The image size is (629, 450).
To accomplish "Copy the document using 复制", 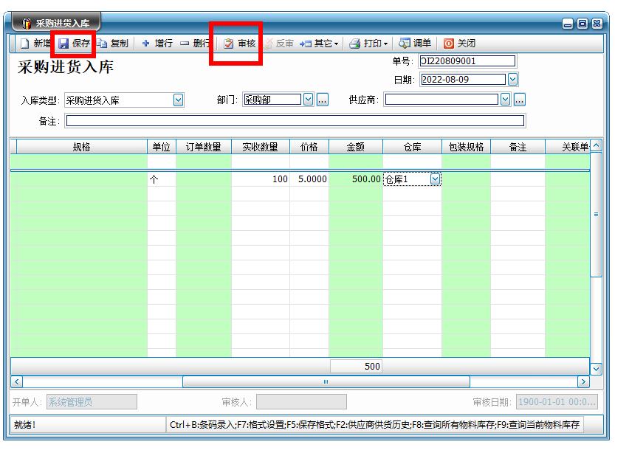I will pyautogui.click(x=113, y=44).
